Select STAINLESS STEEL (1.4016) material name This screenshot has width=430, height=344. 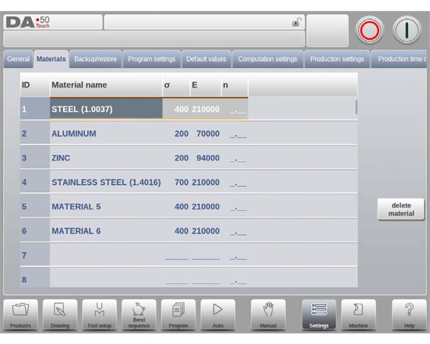click(106, 182)
